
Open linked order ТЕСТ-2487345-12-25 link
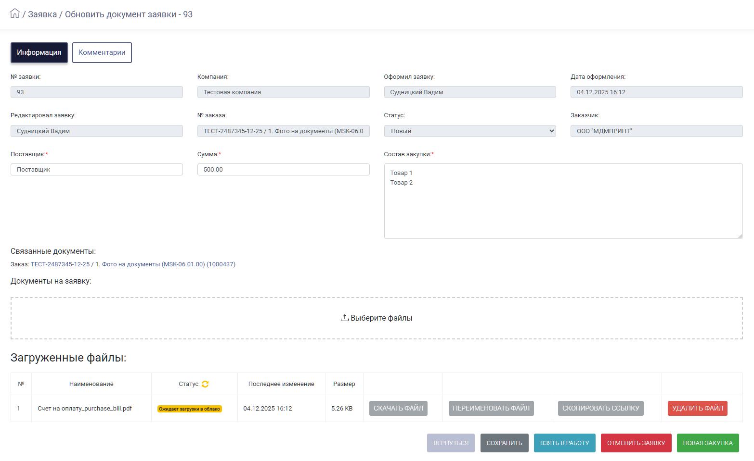point(60,264)
